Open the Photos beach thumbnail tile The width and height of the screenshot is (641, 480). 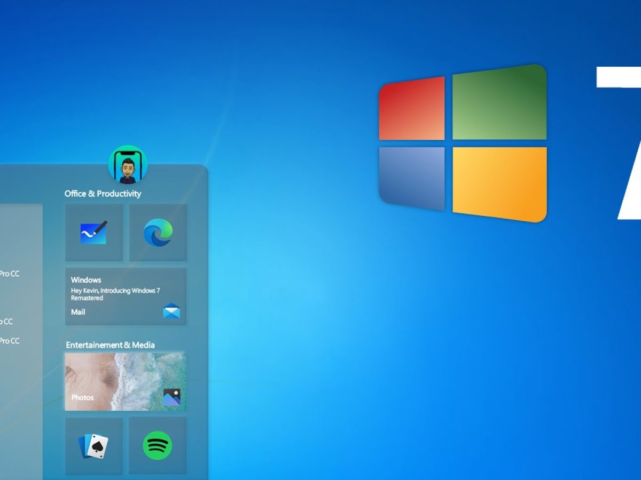coord(126,381)
